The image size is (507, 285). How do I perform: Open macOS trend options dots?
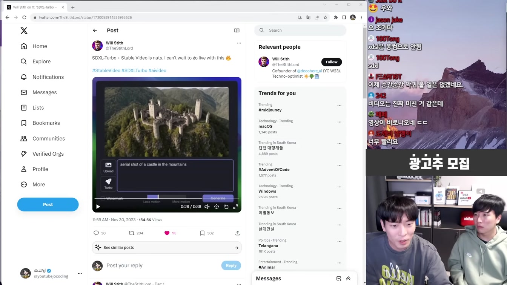(339, 122)
